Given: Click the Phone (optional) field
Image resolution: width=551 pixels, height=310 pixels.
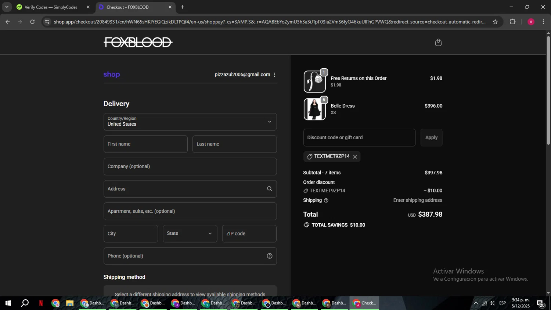Looking at the screenshot, I should [190, 256].
